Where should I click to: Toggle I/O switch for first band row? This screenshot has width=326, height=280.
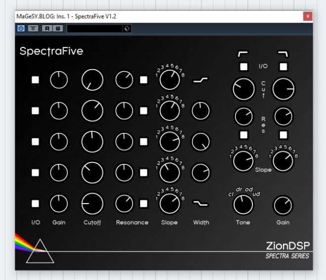click(35, 80)
